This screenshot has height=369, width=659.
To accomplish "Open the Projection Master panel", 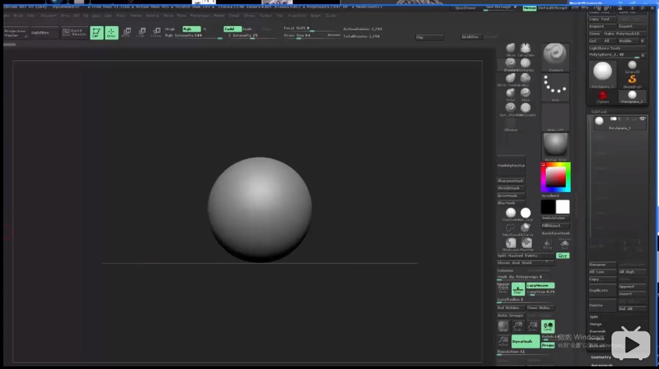I will coord(15,33).
